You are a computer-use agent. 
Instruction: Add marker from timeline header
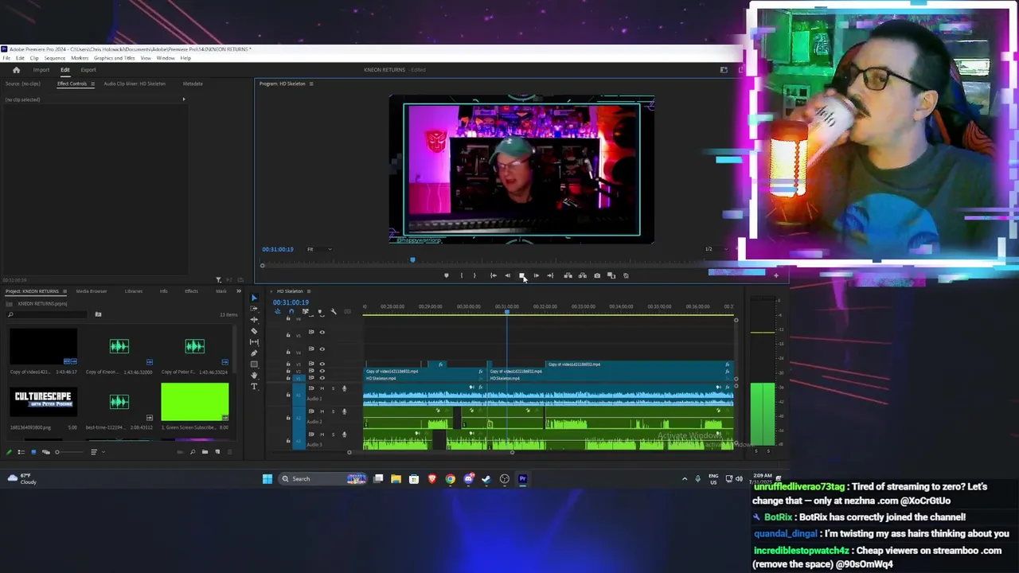[x=320, y=311]
